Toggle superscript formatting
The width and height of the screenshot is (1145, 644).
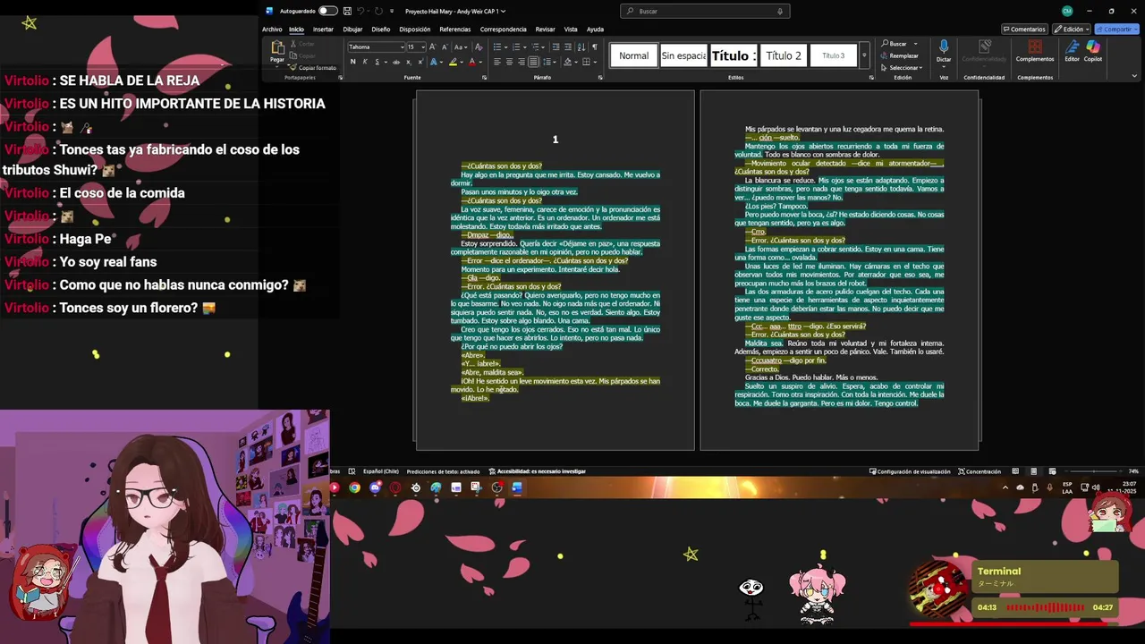(420, 62)
